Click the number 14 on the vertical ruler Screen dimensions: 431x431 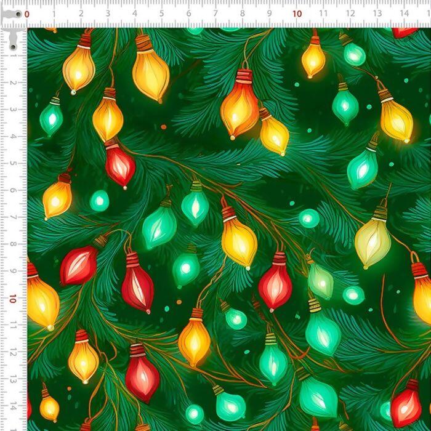click(x=12, y=406)
